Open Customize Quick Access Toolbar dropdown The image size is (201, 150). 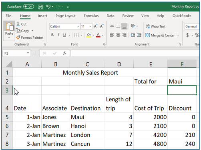coord(68,7)
